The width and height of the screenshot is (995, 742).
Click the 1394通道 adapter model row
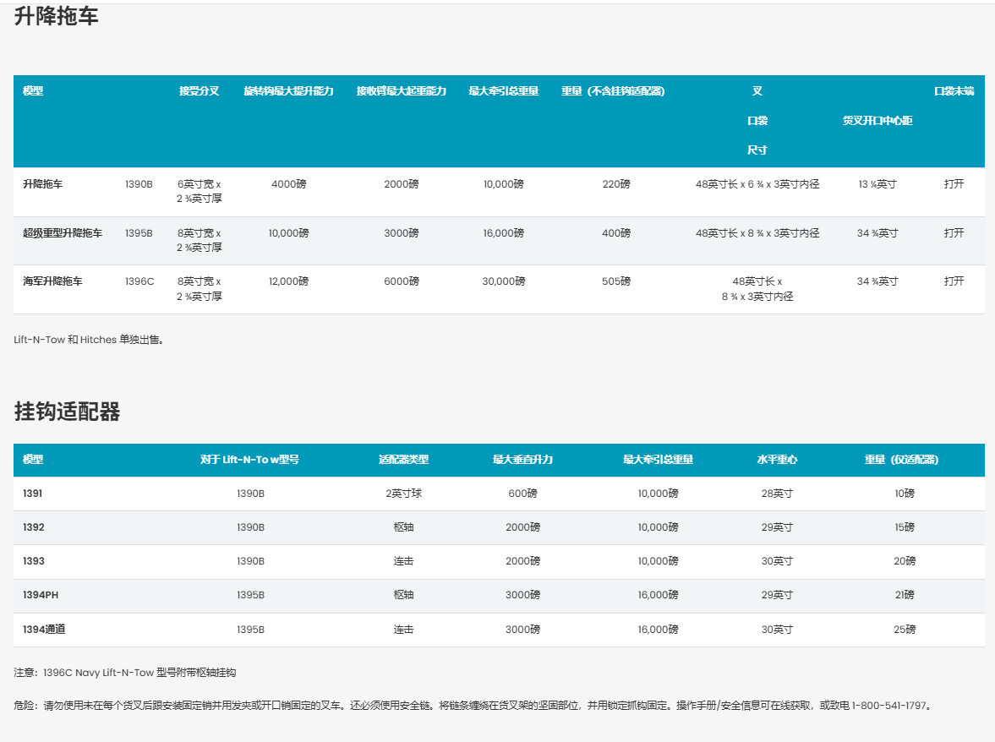pos(44,630)
